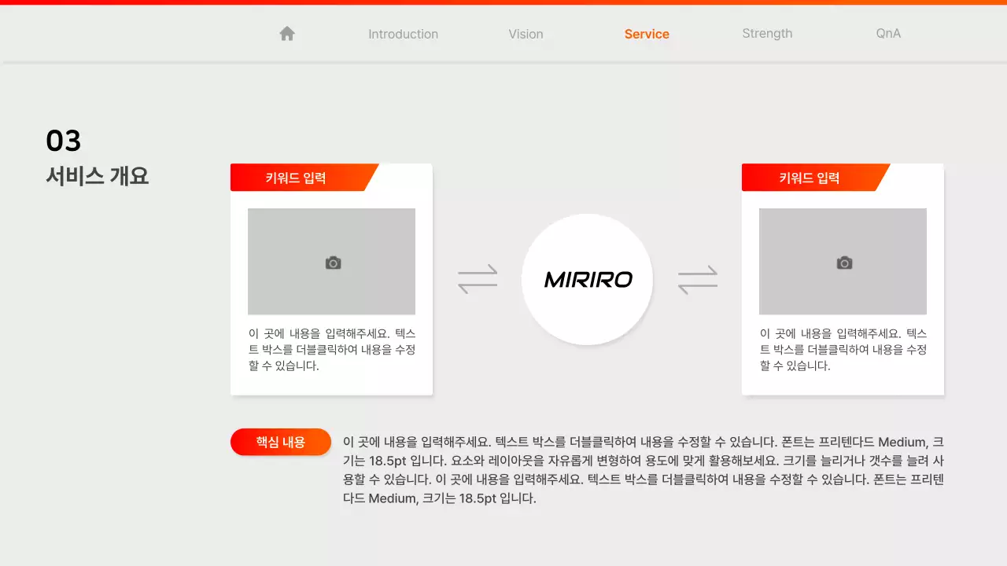Click the left exchange arrows beside MIRIRO
The height and width of the screenshot is (566, 1007).
tap(478, 279)
